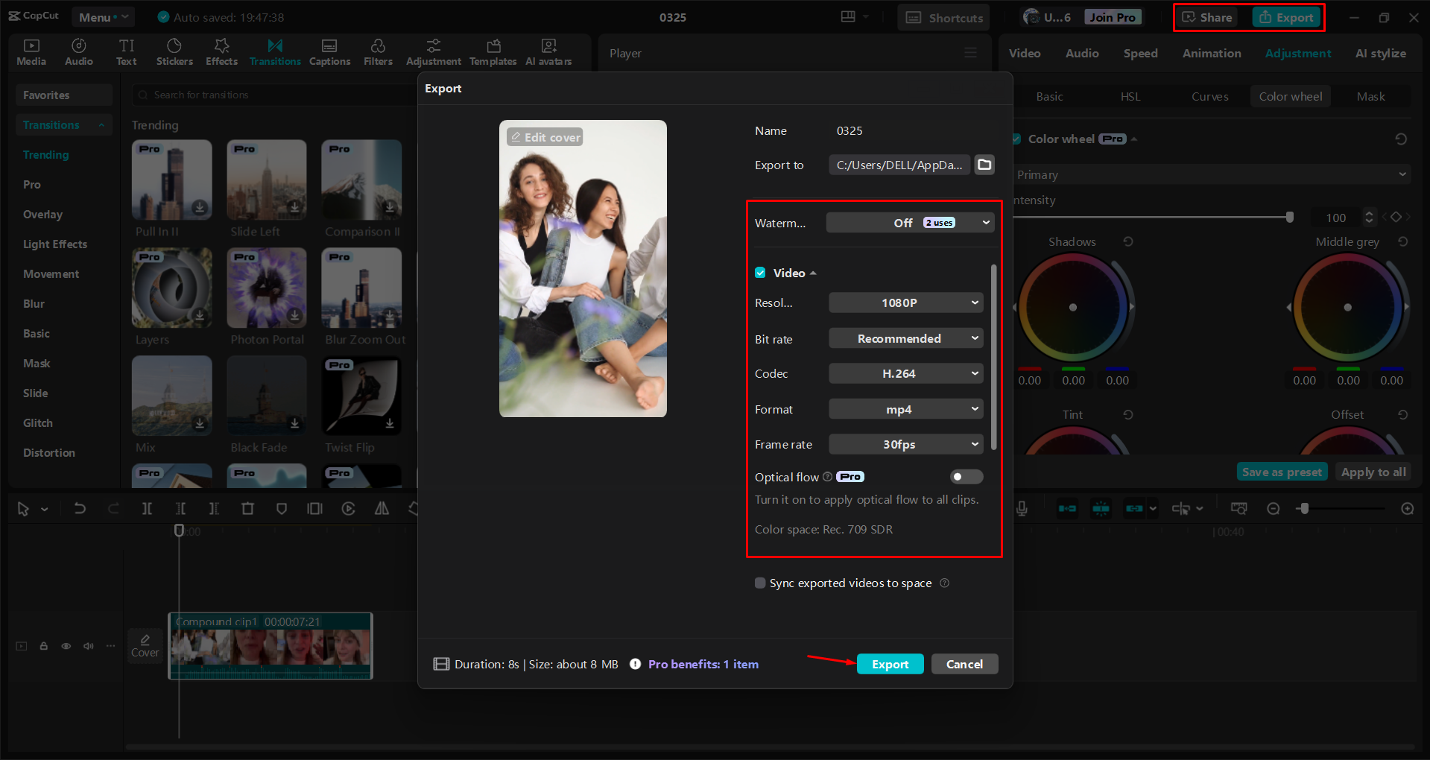This screenshot has height=760, width=1430.
Task: Select the Mirror icon in the timeline toolbar
Action: 382,508
